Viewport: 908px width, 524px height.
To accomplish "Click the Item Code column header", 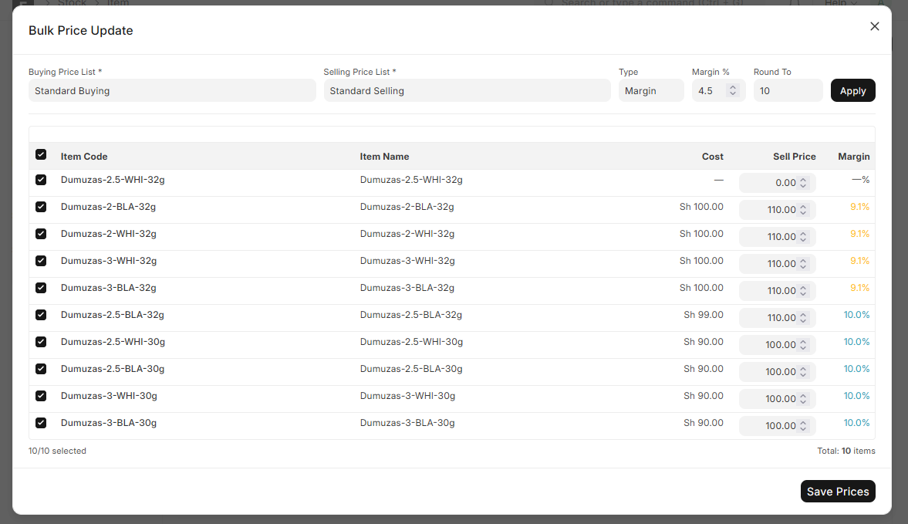I will (84, 157).
